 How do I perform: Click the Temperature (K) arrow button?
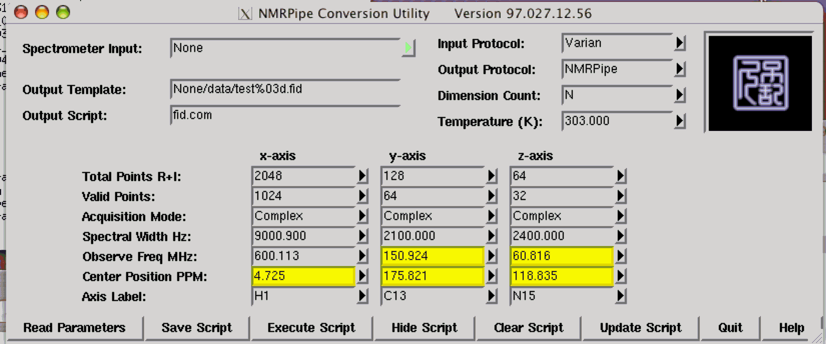click(679, 121)
